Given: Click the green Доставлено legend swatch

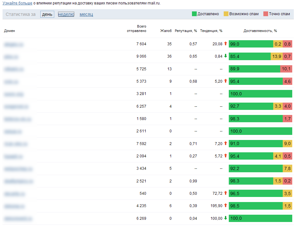Looking at the screenshot, I should tap(194, 14).
